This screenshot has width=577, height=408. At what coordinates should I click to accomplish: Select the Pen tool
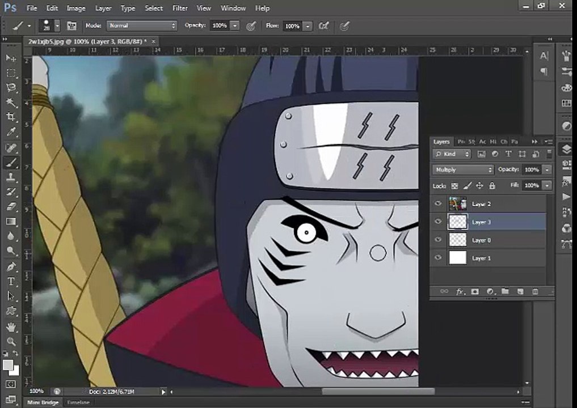click(x=11, y=266)
